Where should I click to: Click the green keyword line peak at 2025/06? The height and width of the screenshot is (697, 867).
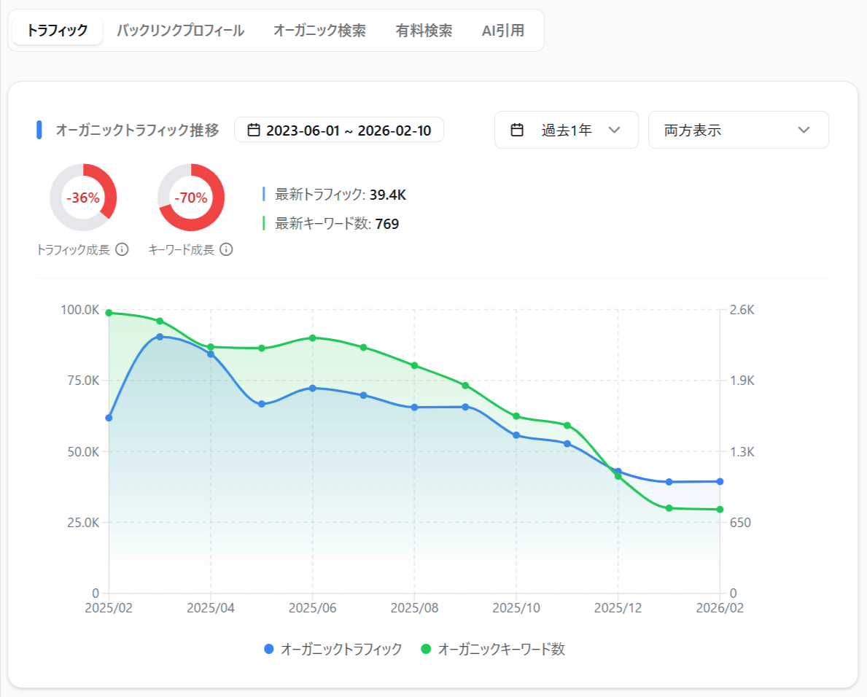312,338
